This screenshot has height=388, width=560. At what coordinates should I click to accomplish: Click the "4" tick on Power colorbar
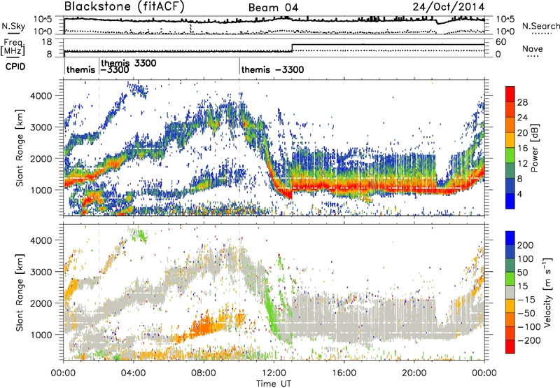(520, 194)
